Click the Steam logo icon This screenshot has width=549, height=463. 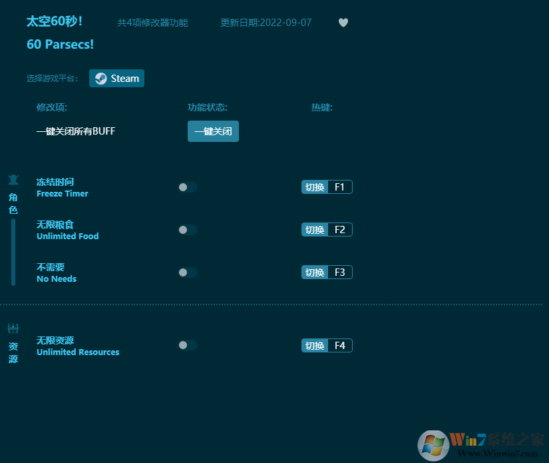(x=101, y=79)
